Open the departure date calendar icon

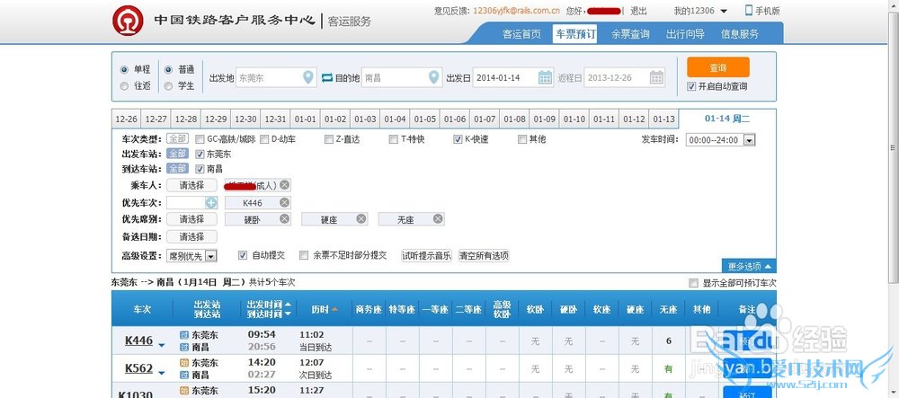point(545,78)
